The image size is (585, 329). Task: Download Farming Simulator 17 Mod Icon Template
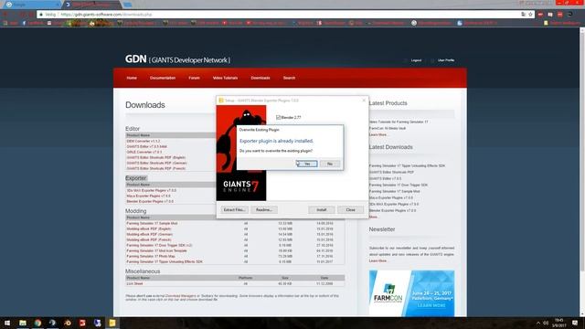click(156, 250)
